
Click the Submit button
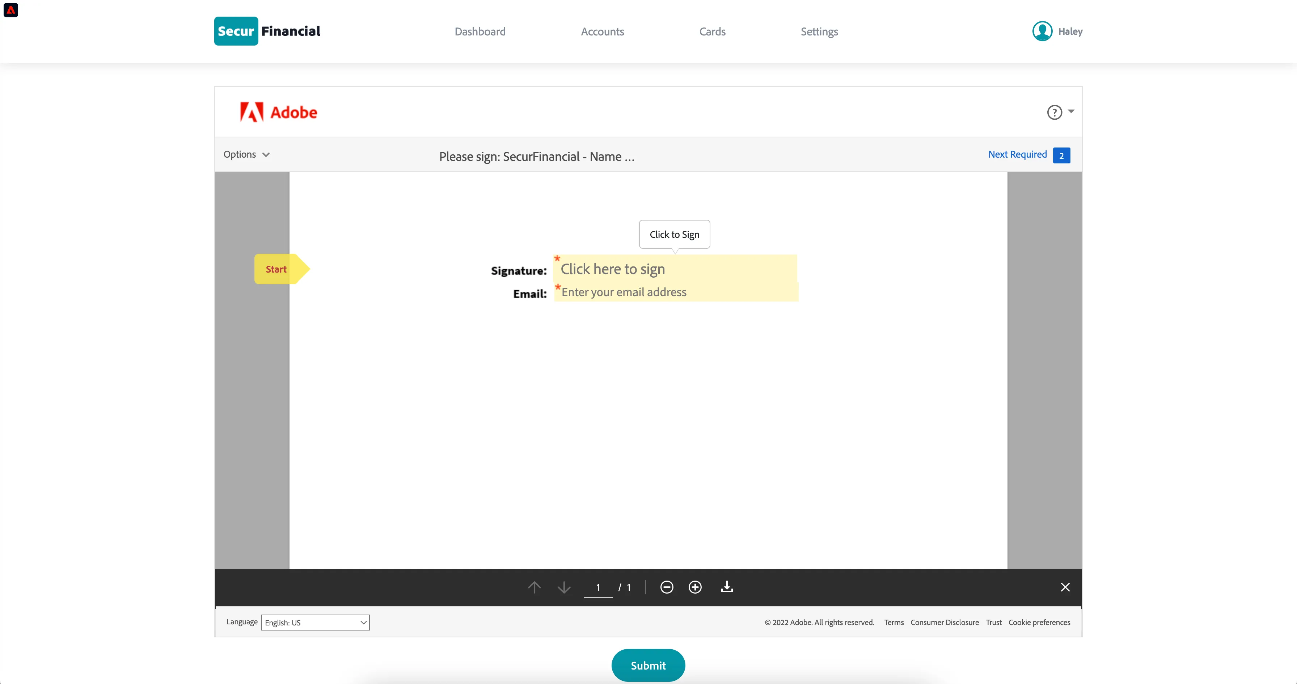pos(648,666)
